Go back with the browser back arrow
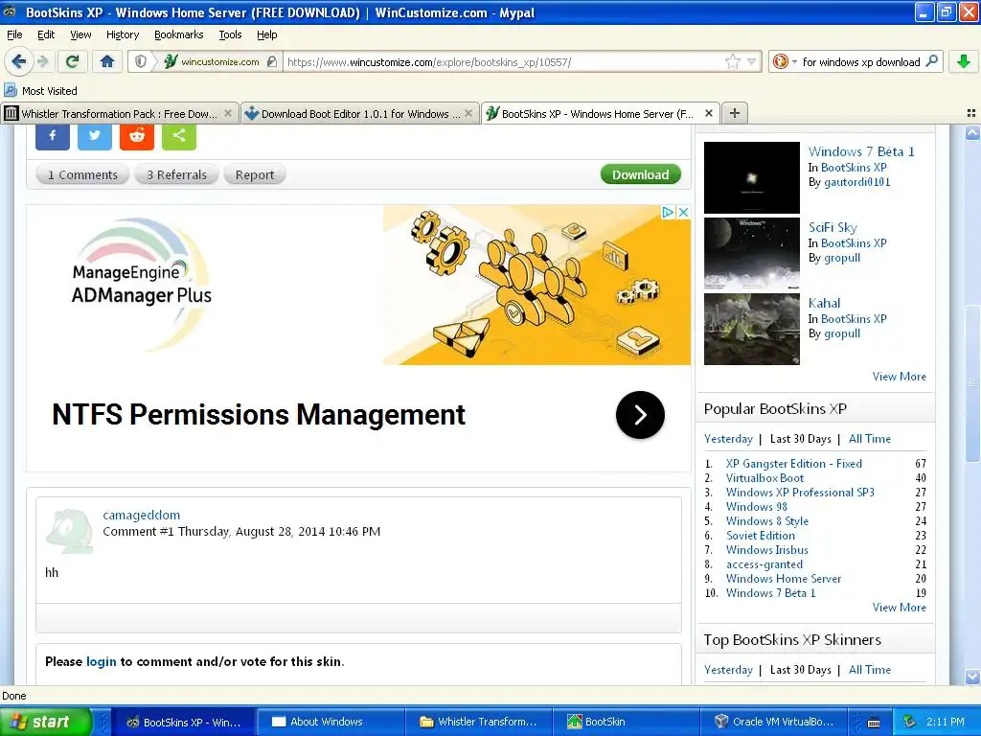This screenshot has height=736, width=981. click(x=18, y=61)
